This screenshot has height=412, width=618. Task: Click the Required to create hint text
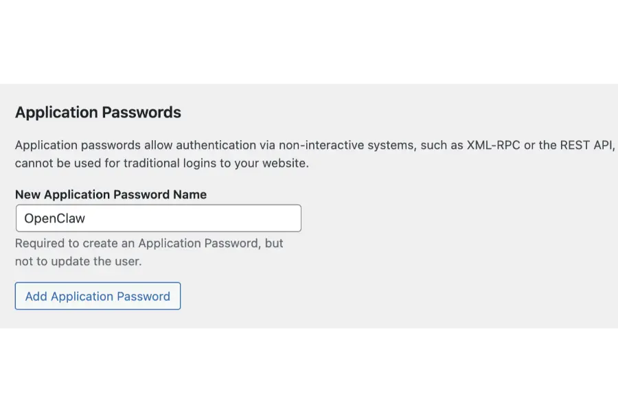pyautogui.click(x=149, y=243)
